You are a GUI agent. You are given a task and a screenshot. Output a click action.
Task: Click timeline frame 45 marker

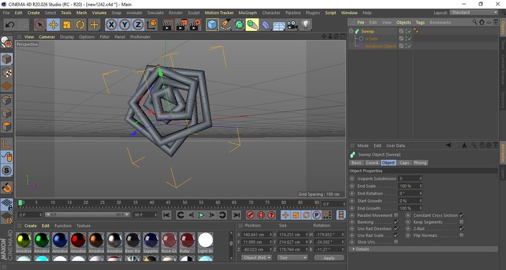[x=168, y=203]
